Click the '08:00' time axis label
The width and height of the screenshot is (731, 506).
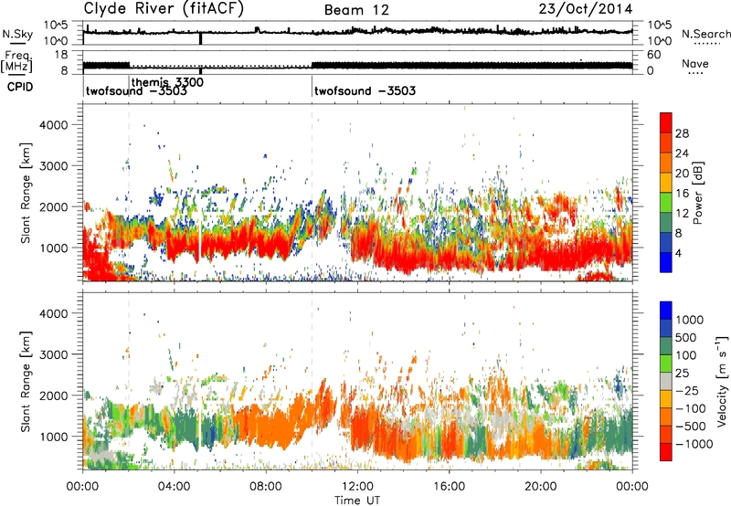click(266, 487)
